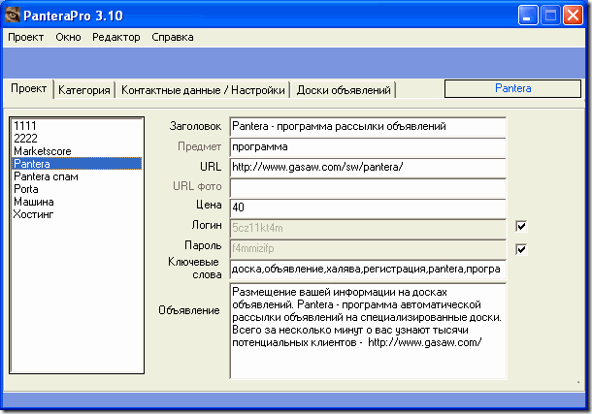Switch to the Проект tab

coord(29,88)
